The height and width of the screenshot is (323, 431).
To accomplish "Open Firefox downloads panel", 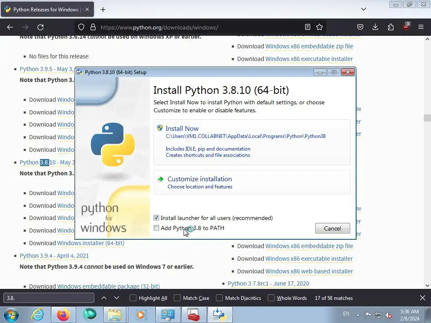I will (x=375, y=27).
